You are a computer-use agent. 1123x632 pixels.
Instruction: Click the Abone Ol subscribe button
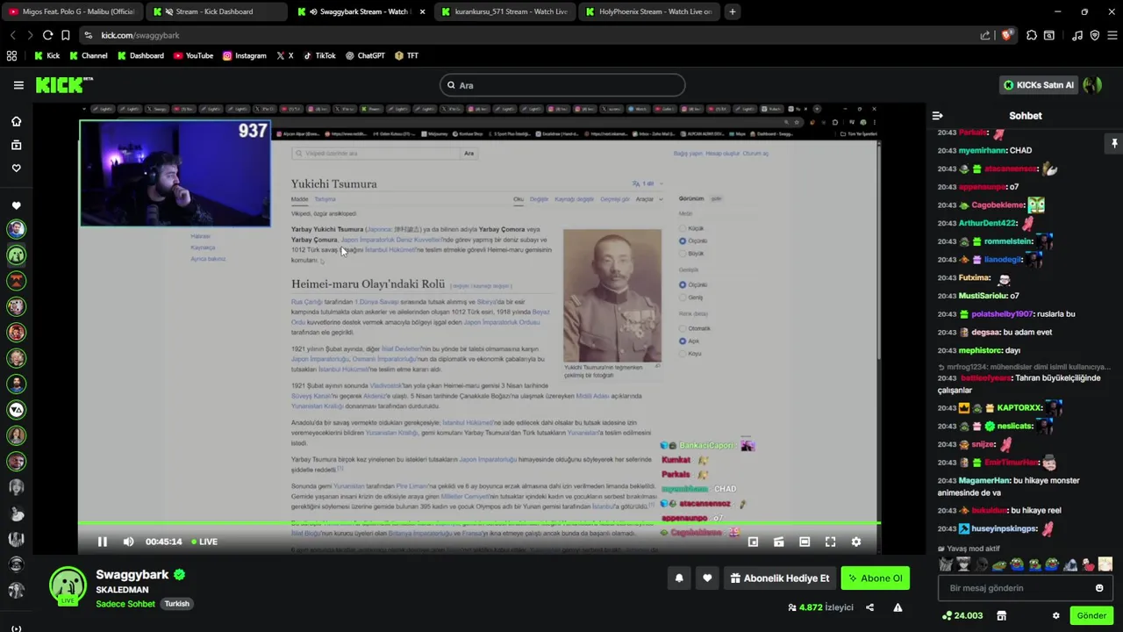[x=875, y=578]
